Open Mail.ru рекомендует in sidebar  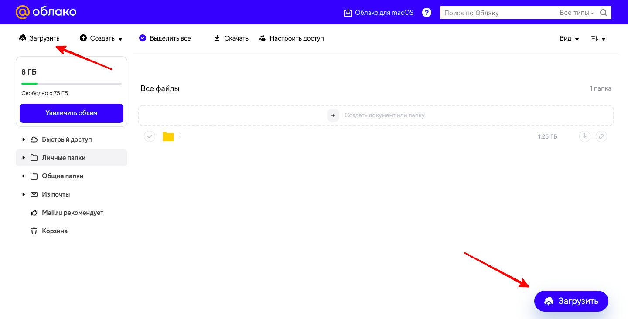(72, 213)
